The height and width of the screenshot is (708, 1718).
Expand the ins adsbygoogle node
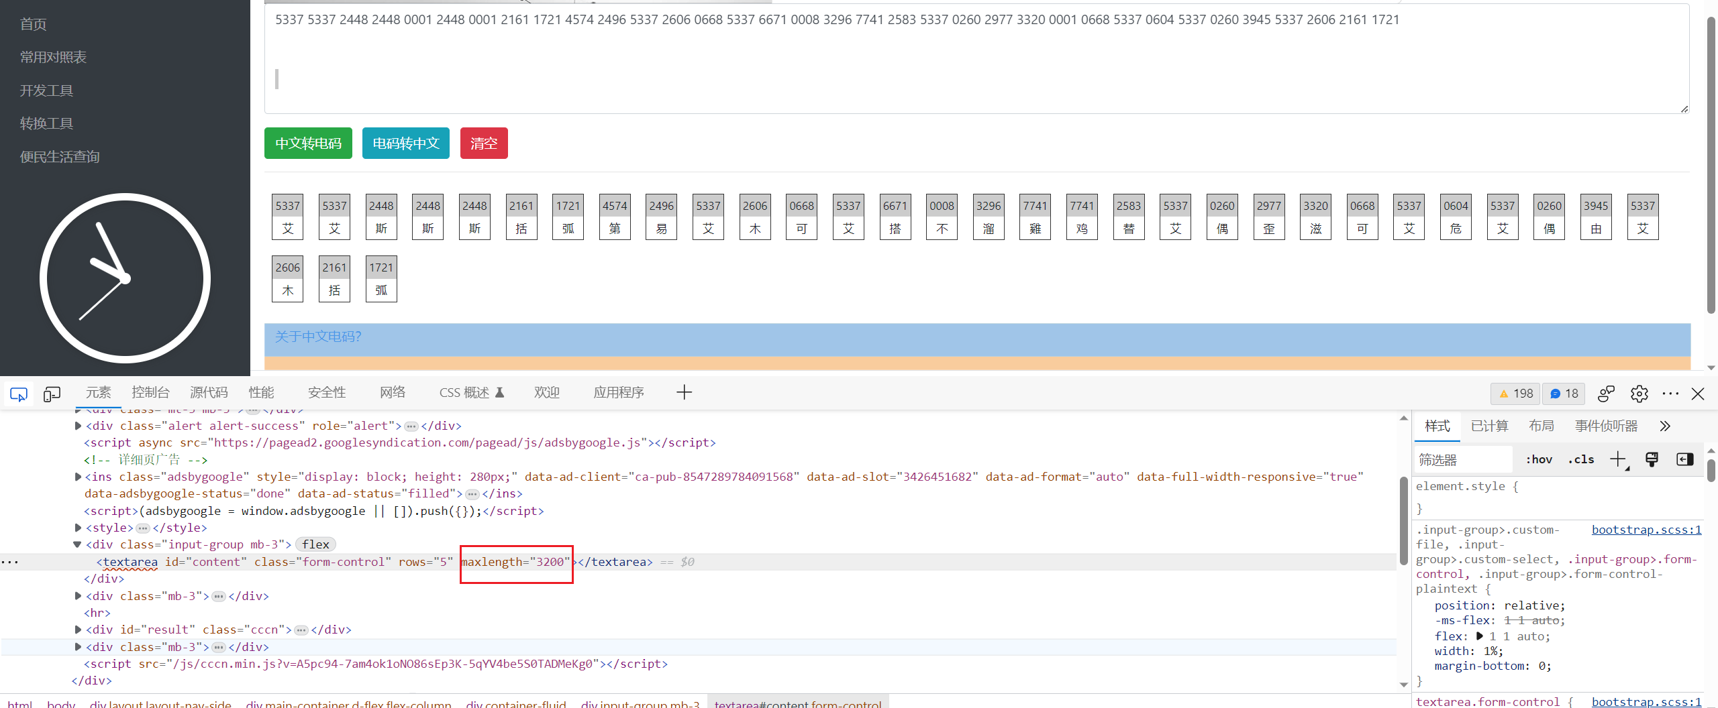pyautogui.click(x=78, y=477)
